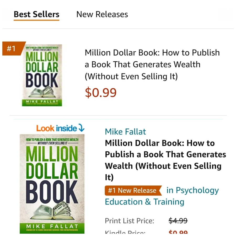The image size is (236, 236).
Task: Open the New Releases tab
Action: tap(102, 14)
